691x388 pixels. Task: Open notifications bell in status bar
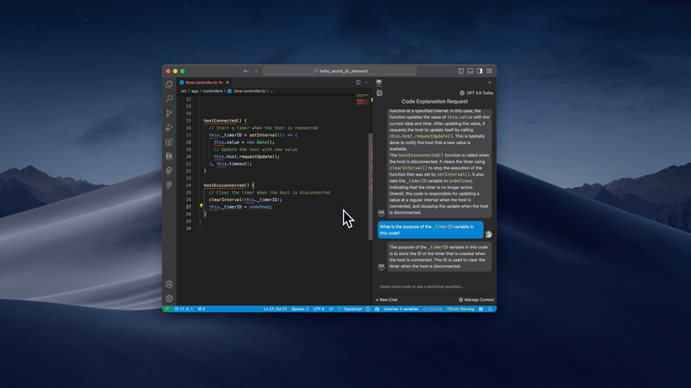[490, 309]
